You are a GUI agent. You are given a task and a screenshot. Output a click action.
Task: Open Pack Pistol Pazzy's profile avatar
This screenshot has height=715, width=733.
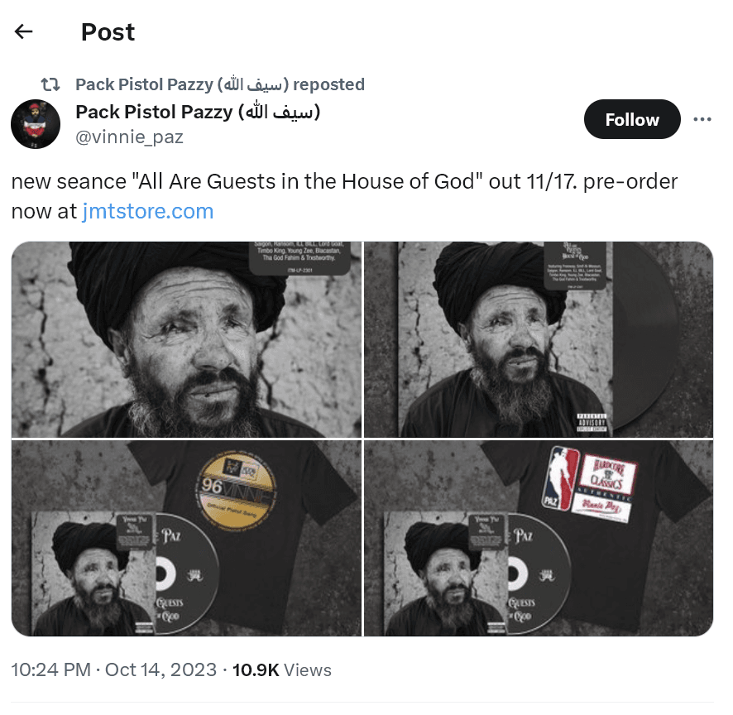pos(36,124)
